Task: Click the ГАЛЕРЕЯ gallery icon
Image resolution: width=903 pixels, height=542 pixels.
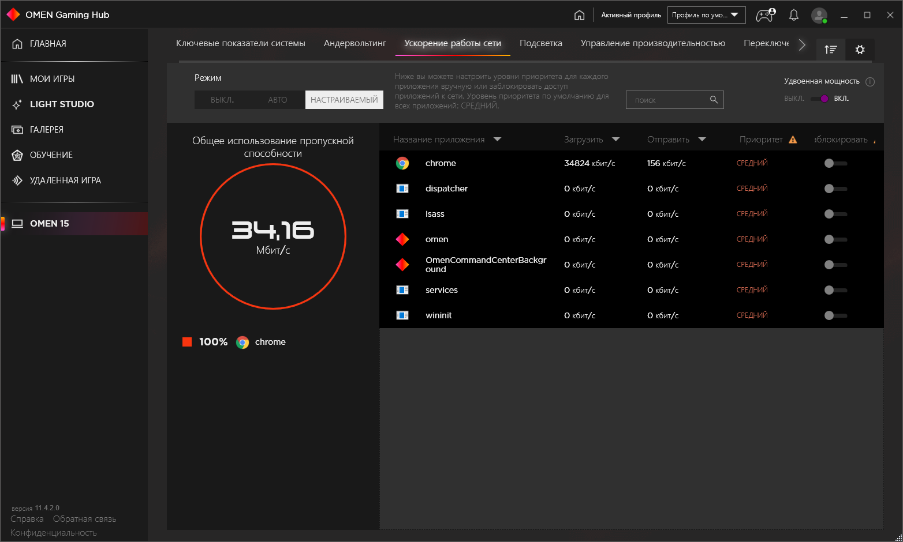Action: tap(17, 130)
